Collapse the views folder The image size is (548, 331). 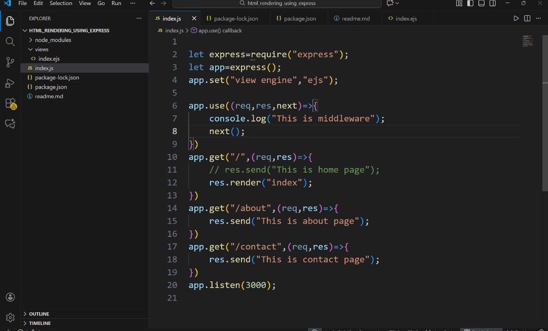point(30,50)
